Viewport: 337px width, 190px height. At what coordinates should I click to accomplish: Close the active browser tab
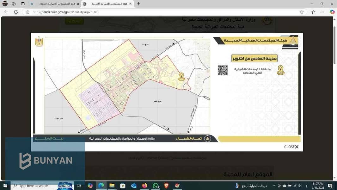(x=131, y=4)
